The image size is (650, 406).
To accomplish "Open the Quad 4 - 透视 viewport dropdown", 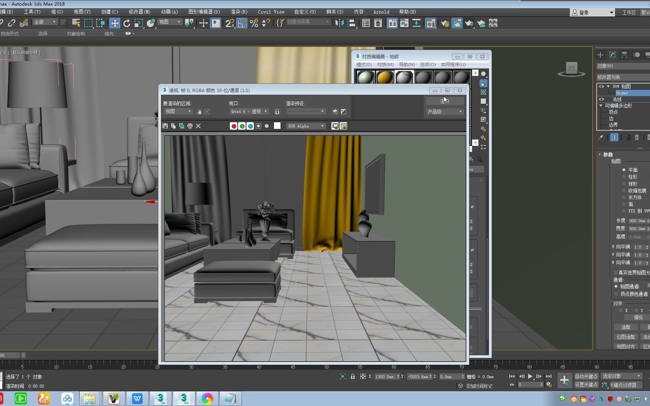I will pyautogui.click(x=249, y=111).
